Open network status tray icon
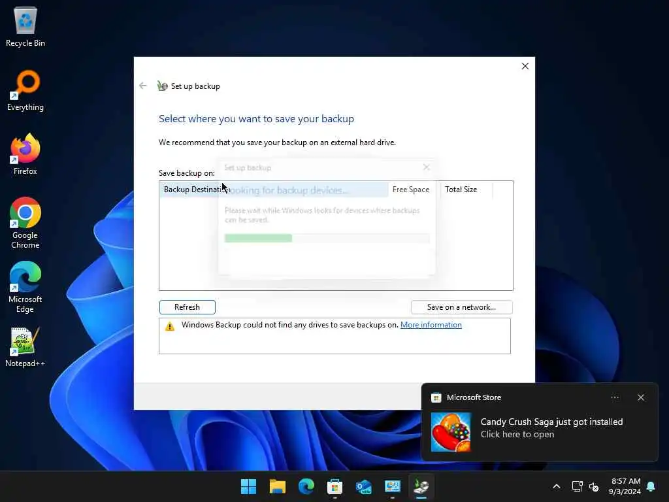The width and height of the screenshot is (669, 502). pyautogui.click(x=578, y=486)
